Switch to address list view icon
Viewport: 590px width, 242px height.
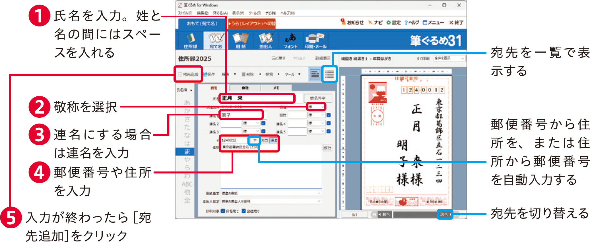(329, 74)
